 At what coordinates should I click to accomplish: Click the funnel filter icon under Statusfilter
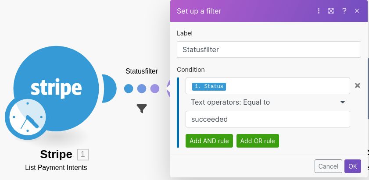(142, 108)
